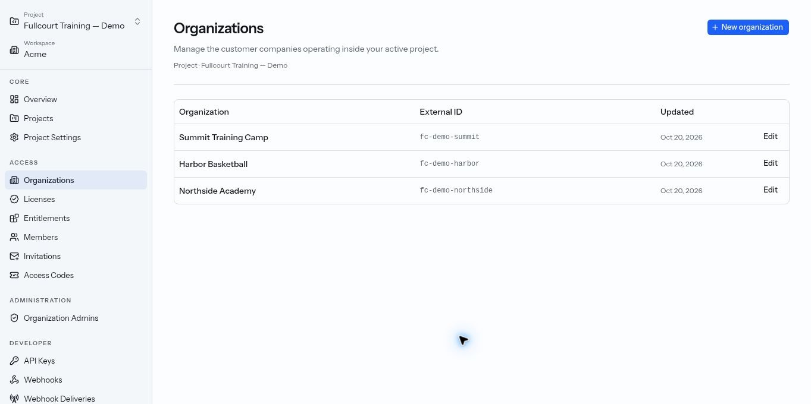
Task: Click the API Keys key icon
Action: [x=14, y=361]
